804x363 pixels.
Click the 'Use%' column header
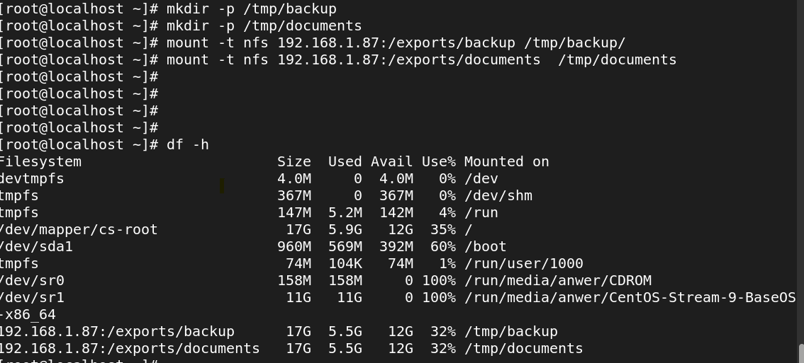click(439, 162)
